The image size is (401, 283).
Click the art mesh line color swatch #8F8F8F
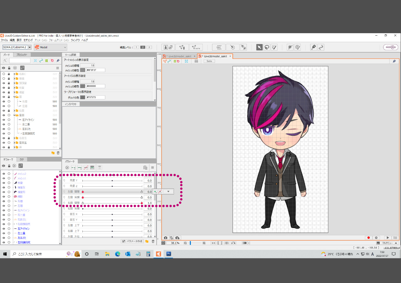83,70
